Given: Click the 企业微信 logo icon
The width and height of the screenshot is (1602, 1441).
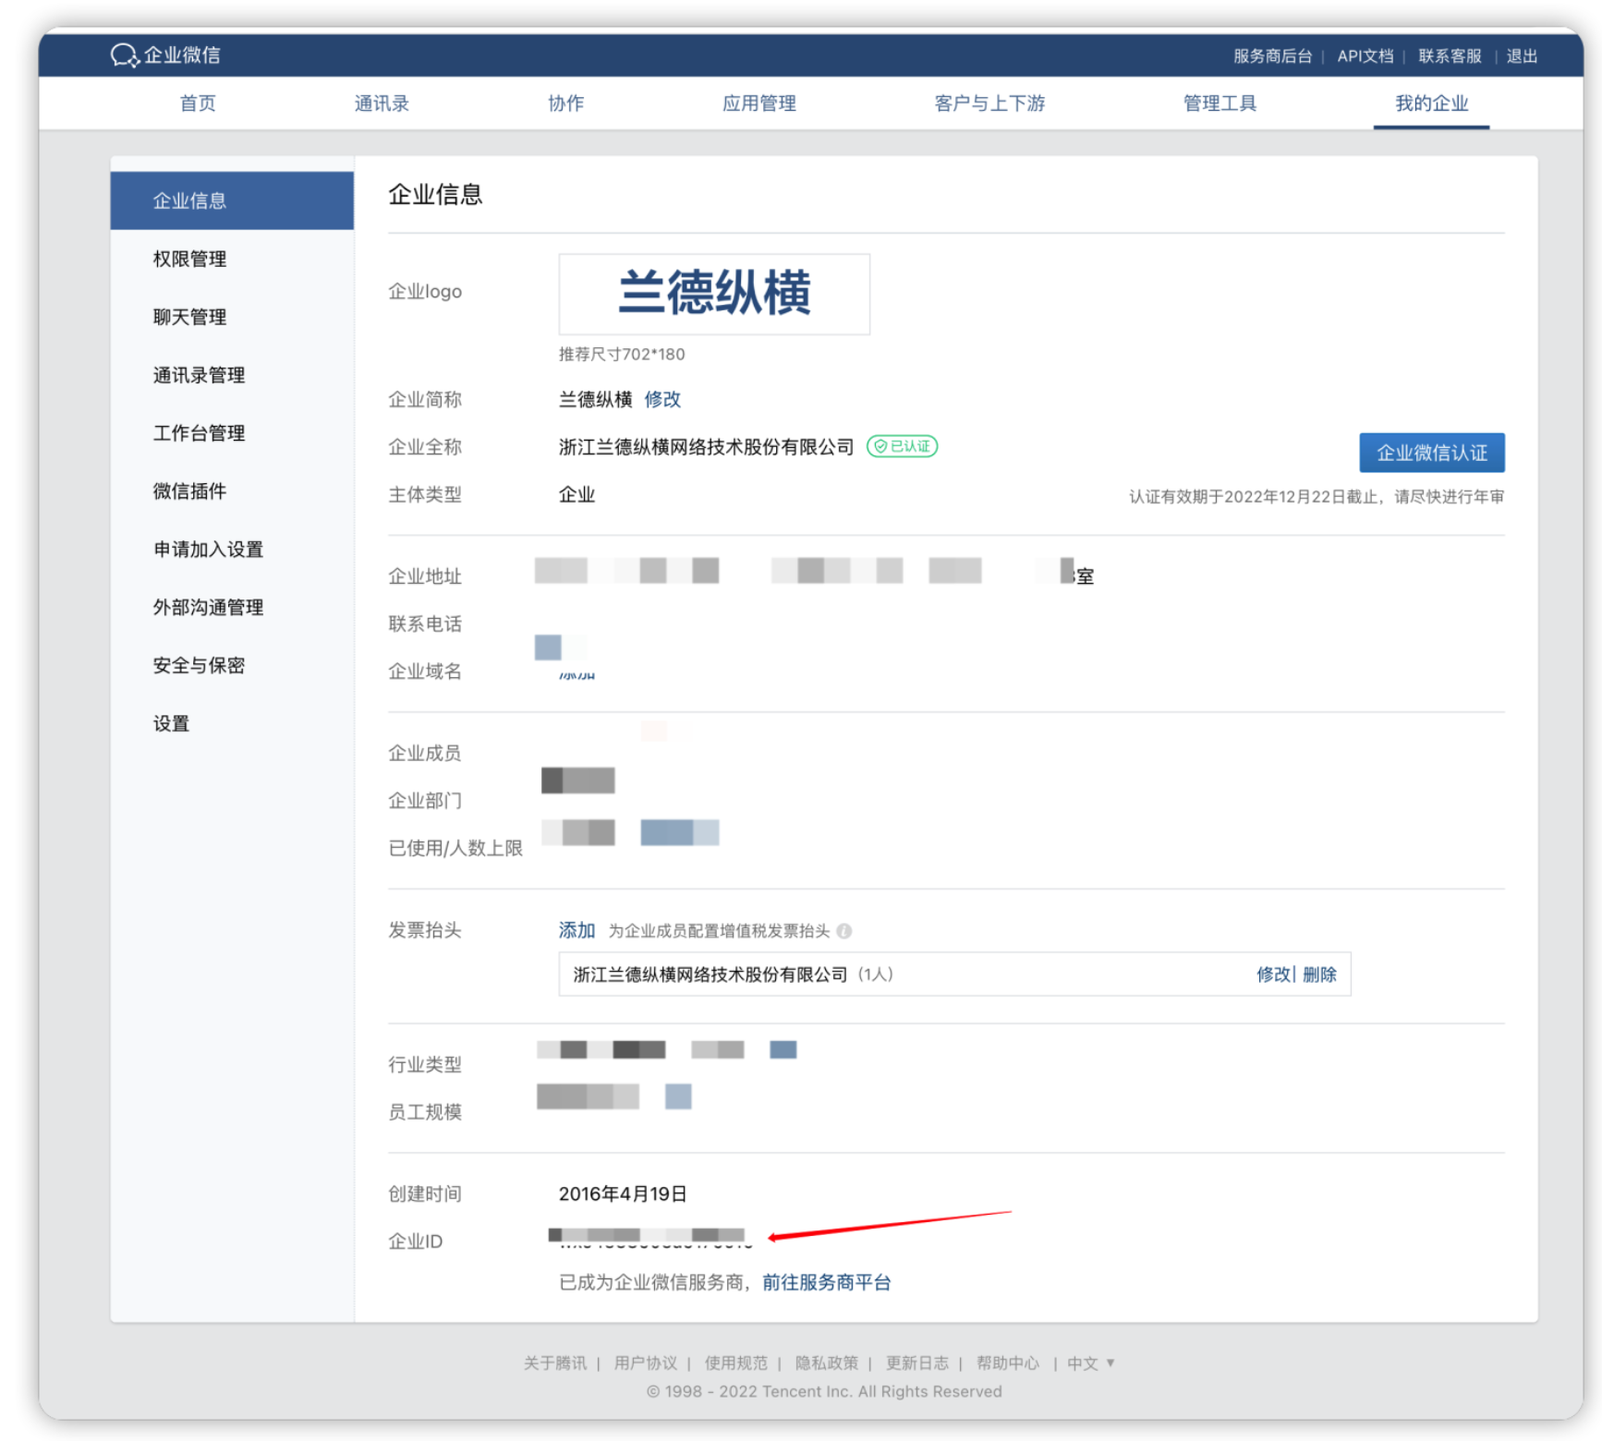Looking at the screenshot, I should (x=124, y=55).
